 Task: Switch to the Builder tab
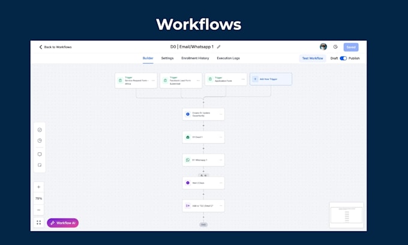148,58
